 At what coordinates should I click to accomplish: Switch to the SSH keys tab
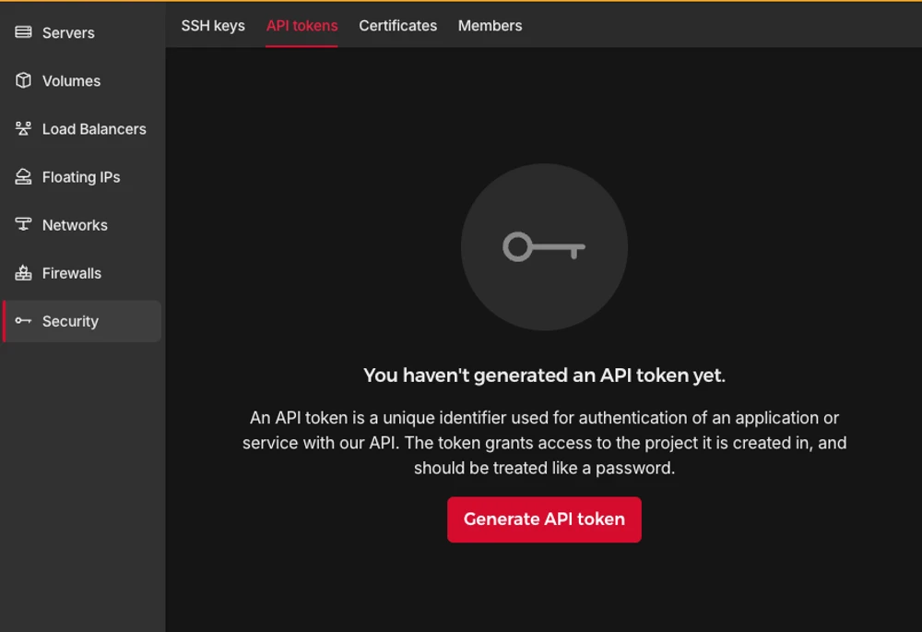[x=213, y=26]
